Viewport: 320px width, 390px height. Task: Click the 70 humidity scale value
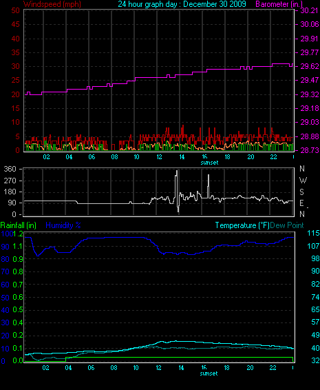pos(6,271)
